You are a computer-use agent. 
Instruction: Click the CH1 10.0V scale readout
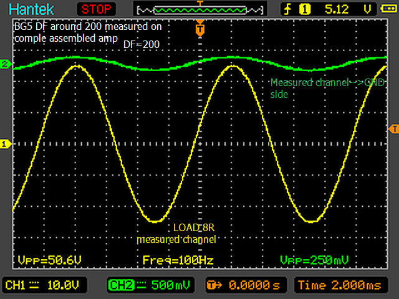pyautogui.click(x=44, y=285)
